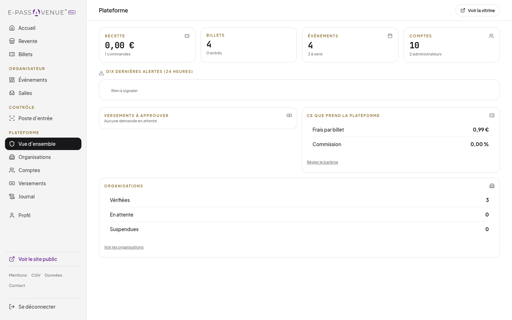
Task: Click the alert triangle icon
Action: [101, 73]
